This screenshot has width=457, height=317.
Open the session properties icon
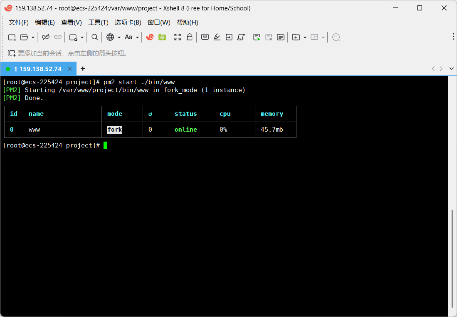pyautogui.click(x=73, y=37)
